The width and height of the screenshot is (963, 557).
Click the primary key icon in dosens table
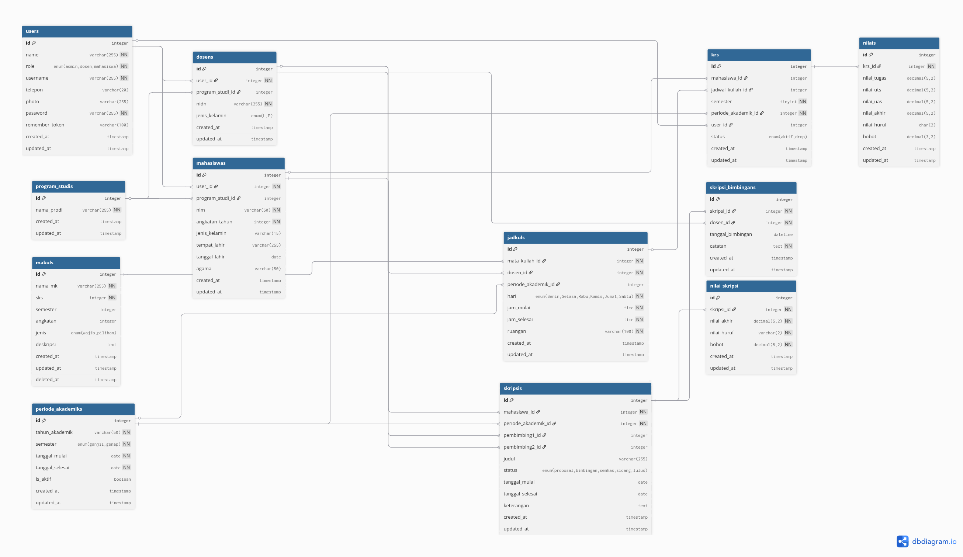coord(204,69)
